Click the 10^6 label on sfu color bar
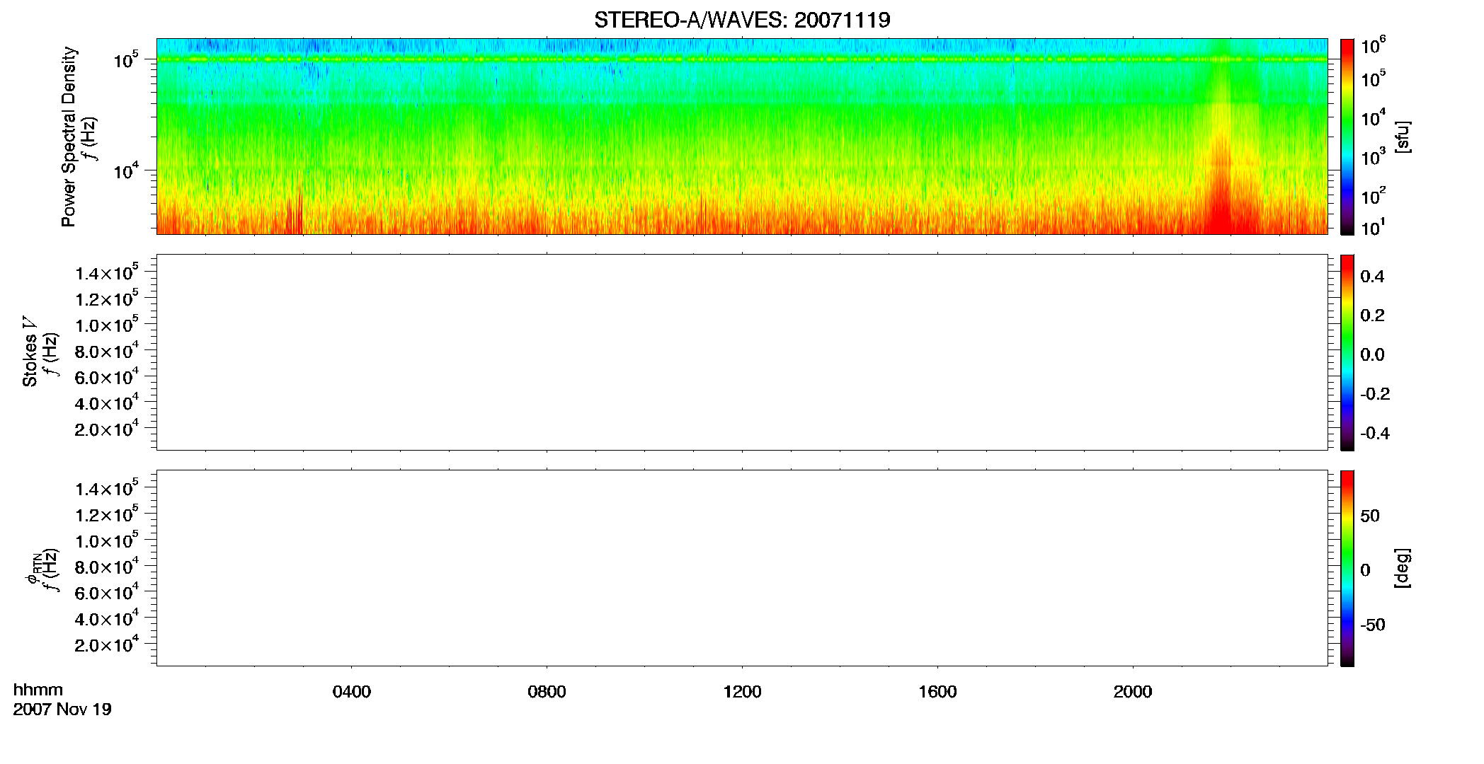This screenshot has height=764, width=1484. coord(1373,46)
